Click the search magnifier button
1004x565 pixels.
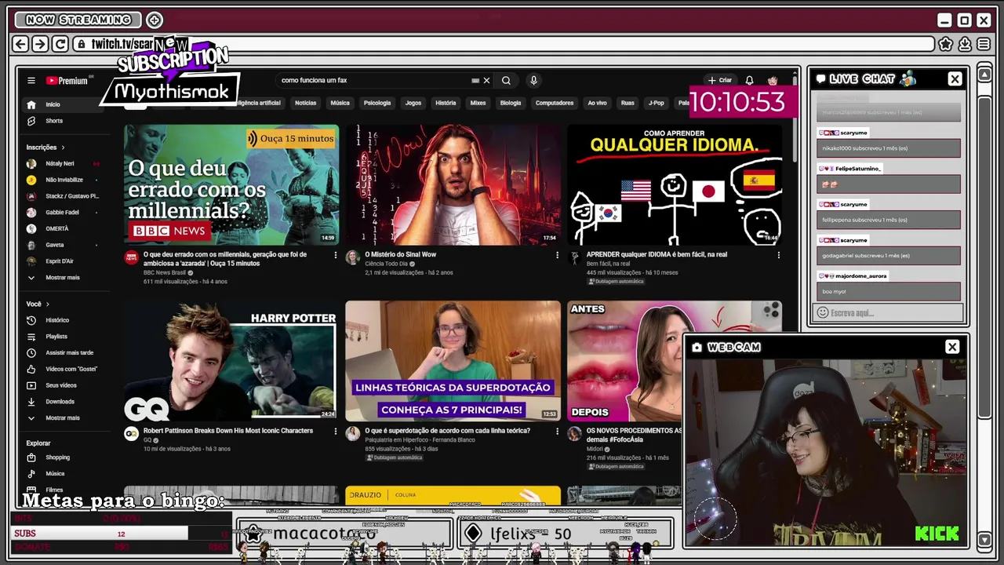click(506, 80)
